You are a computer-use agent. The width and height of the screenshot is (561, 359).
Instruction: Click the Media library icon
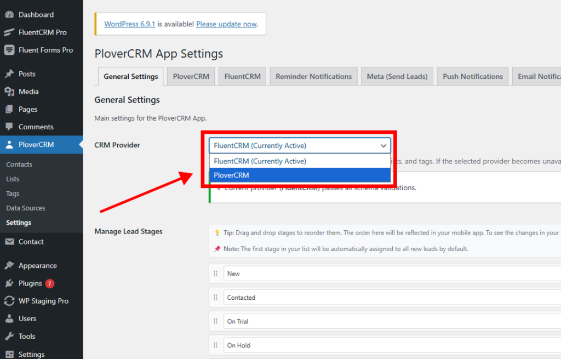[9, 92]
